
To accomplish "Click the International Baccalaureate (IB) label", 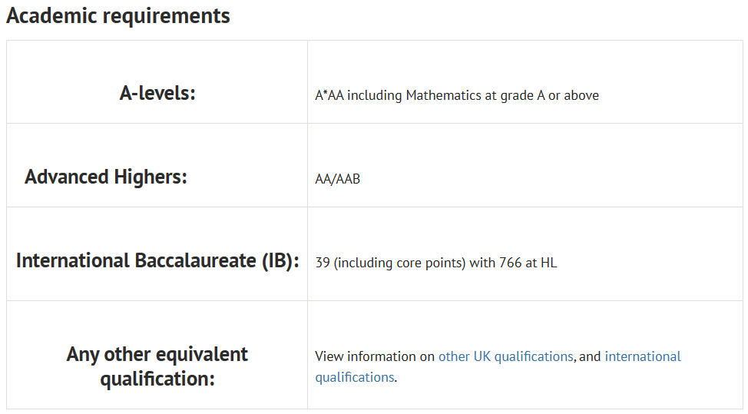I will pyautogui.click(x=157, y=261).
